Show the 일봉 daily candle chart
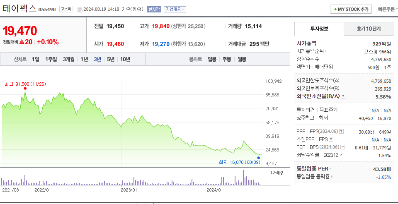The height and width of the screenshot is (204, 398). point(212,59)
